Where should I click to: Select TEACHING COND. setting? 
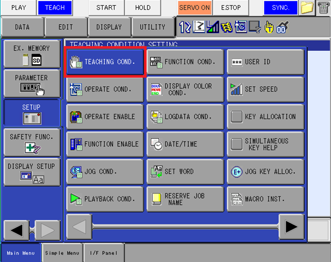[105, 62]
